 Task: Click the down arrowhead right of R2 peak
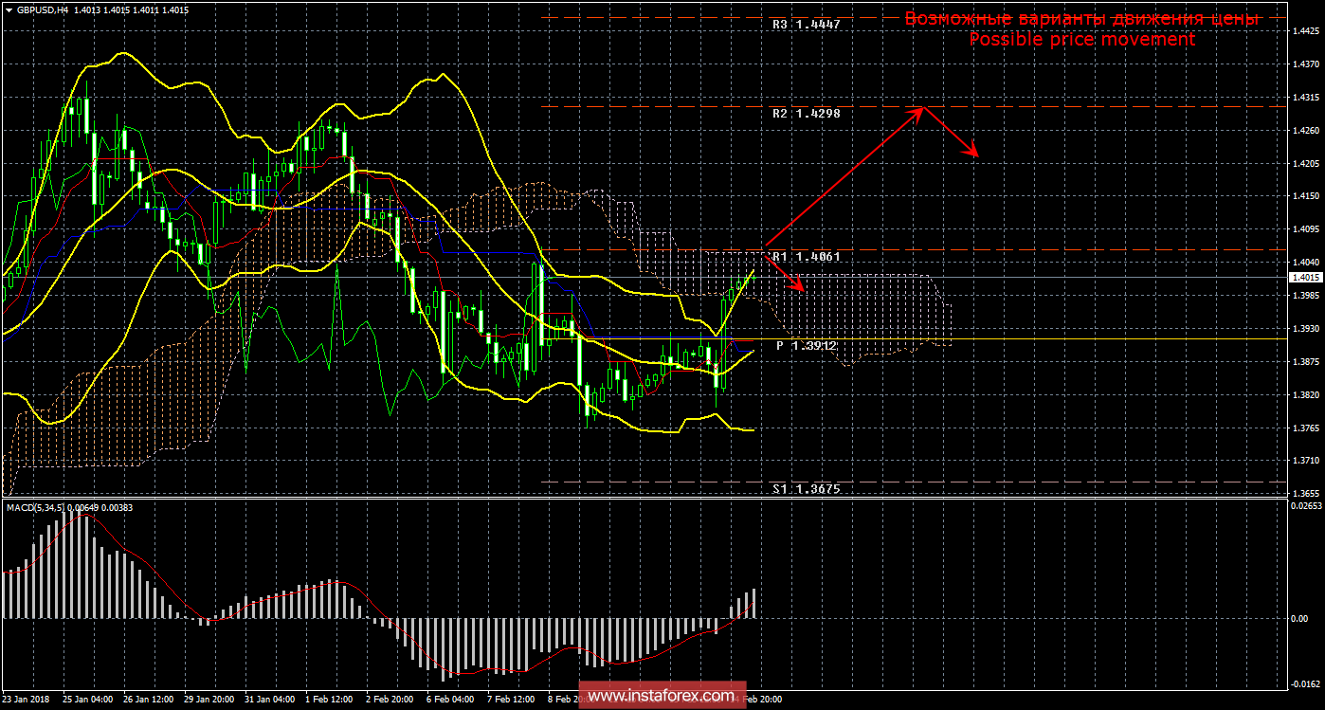(x=971, y=151)
